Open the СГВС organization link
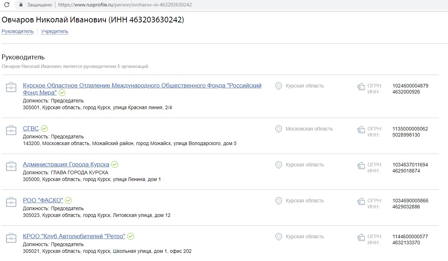The image size is (448, 261). coord(31,129)
